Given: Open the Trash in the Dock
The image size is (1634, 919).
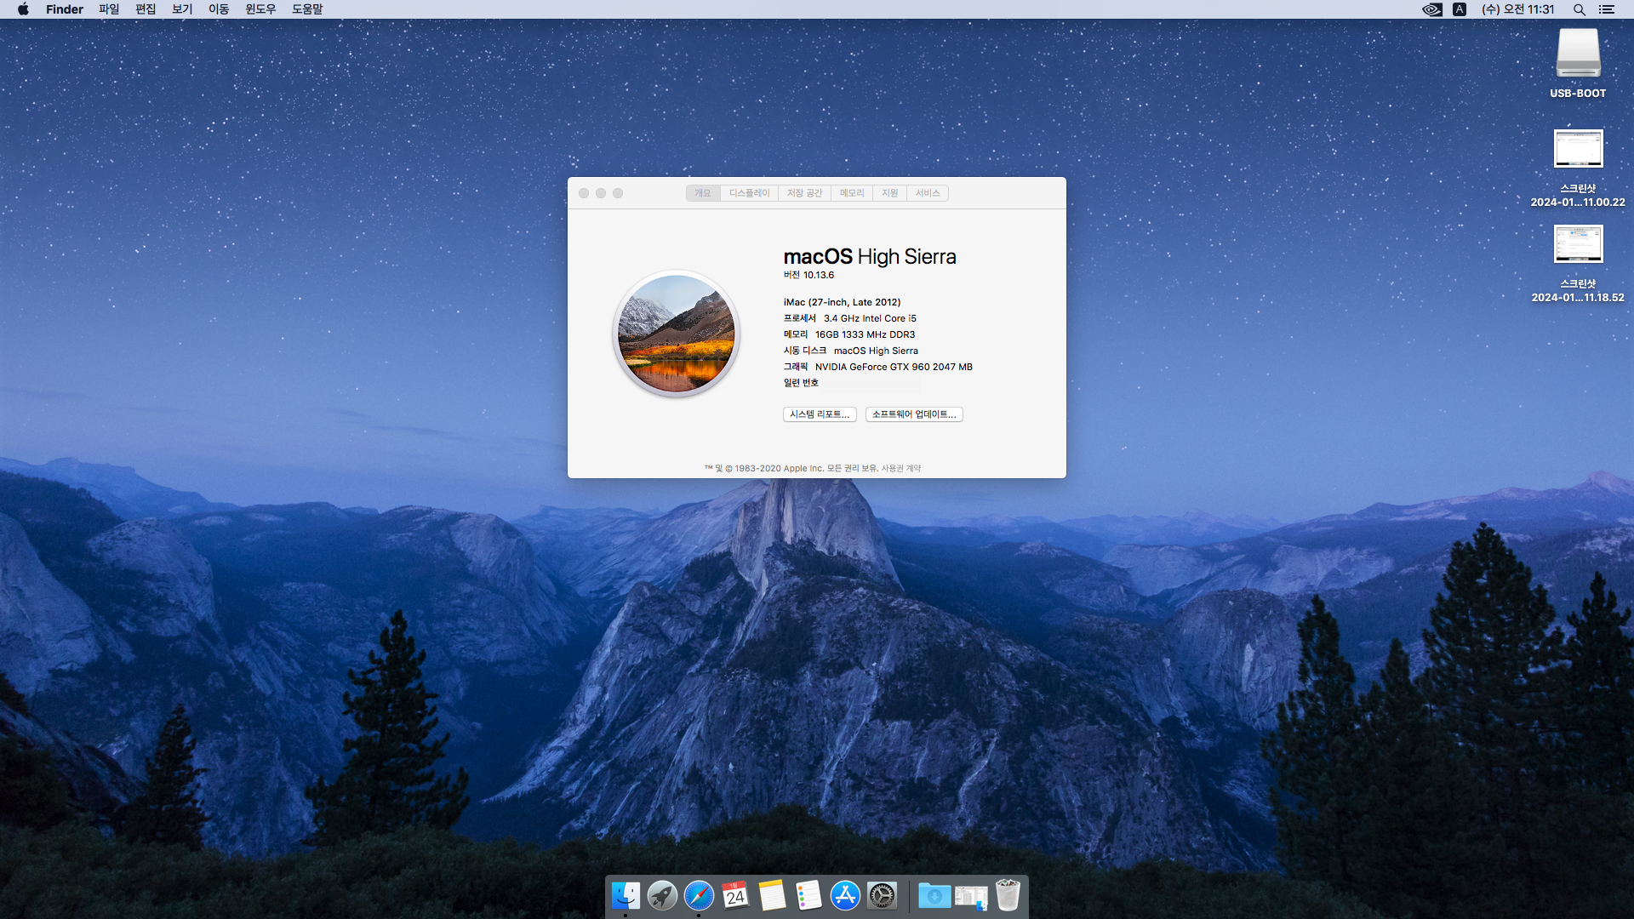Looking at the screenshot, I should tap(1008, 895).
